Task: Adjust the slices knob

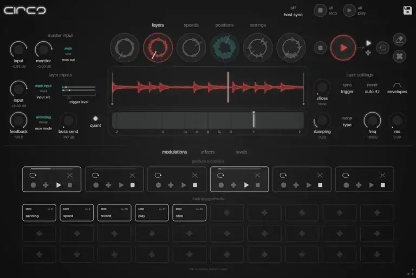Action: [x=322, y=87]
